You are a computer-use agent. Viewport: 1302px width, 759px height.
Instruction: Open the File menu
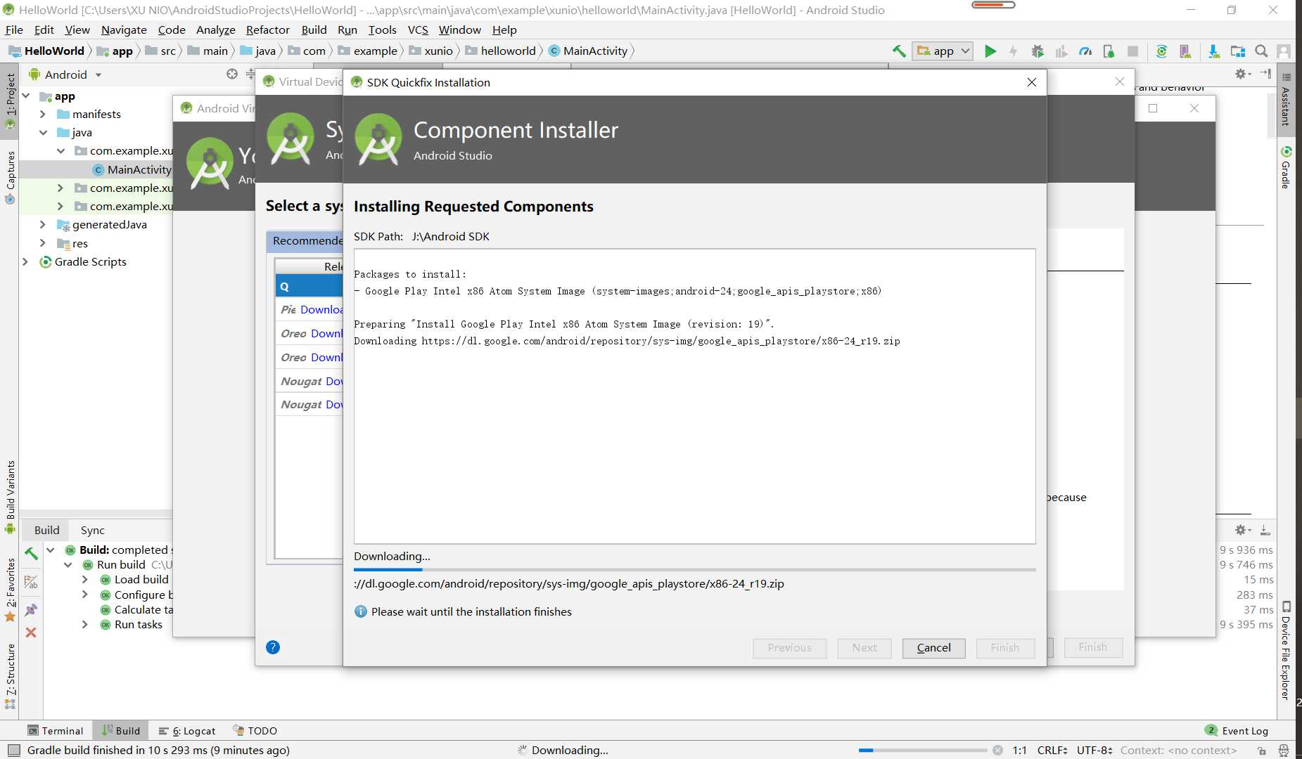click(x=14, y=30)
